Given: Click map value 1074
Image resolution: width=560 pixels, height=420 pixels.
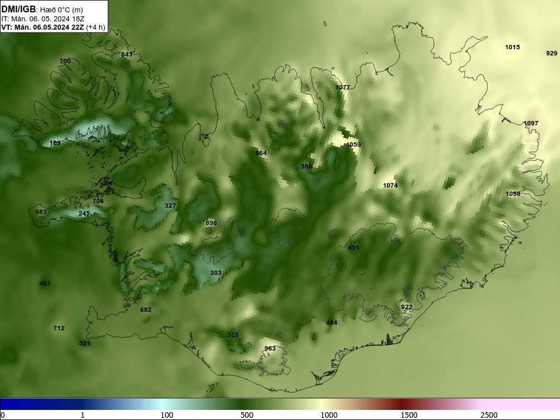Looking at the screenshot, I should pos(390,185).
